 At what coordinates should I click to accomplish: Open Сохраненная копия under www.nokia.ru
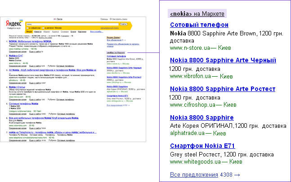coord(18,66)
